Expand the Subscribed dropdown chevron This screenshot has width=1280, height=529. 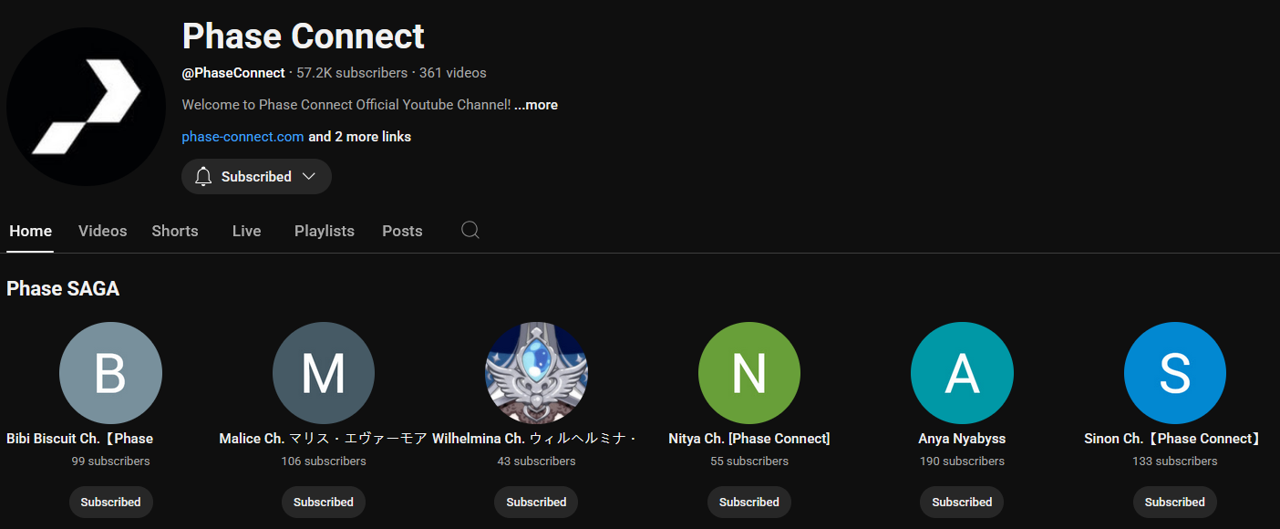coord(309,176)
